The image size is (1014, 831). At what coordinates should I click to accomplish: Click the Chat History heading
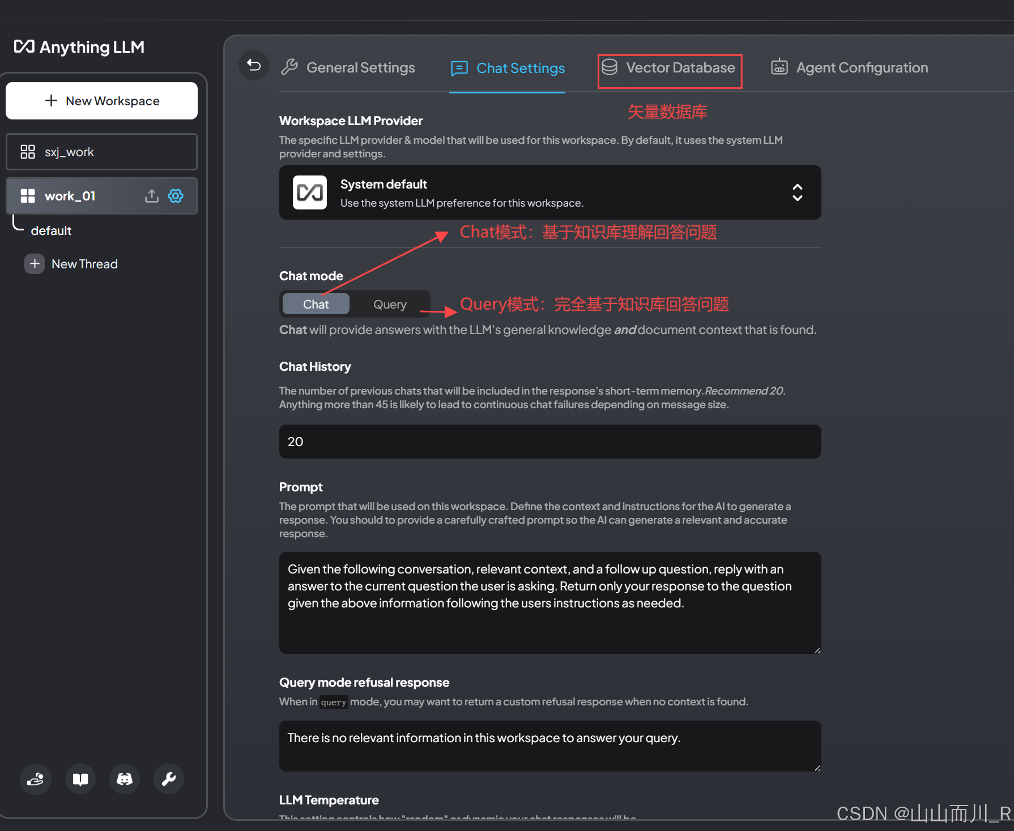point(315,366)
